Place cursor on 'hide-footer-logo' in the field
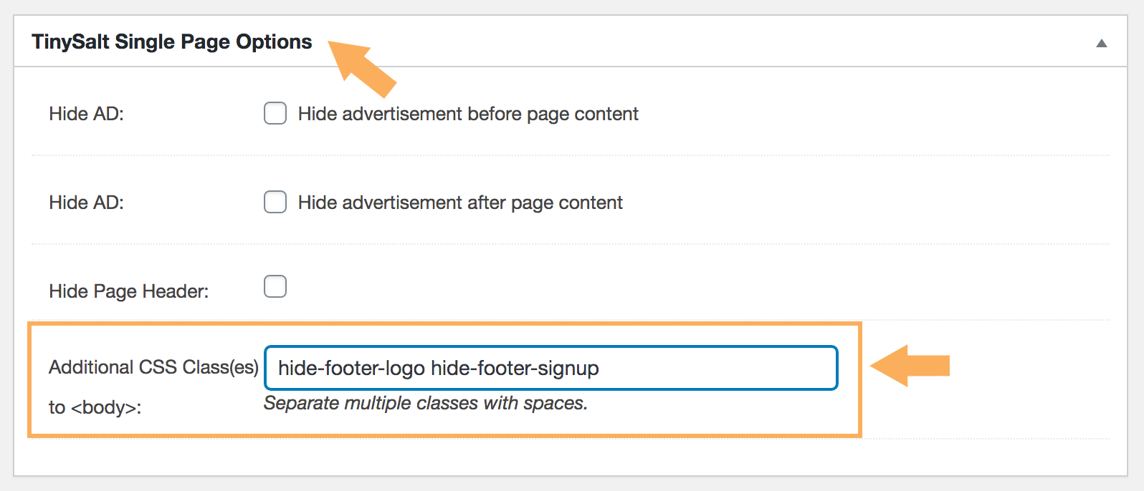 [351, 369]
